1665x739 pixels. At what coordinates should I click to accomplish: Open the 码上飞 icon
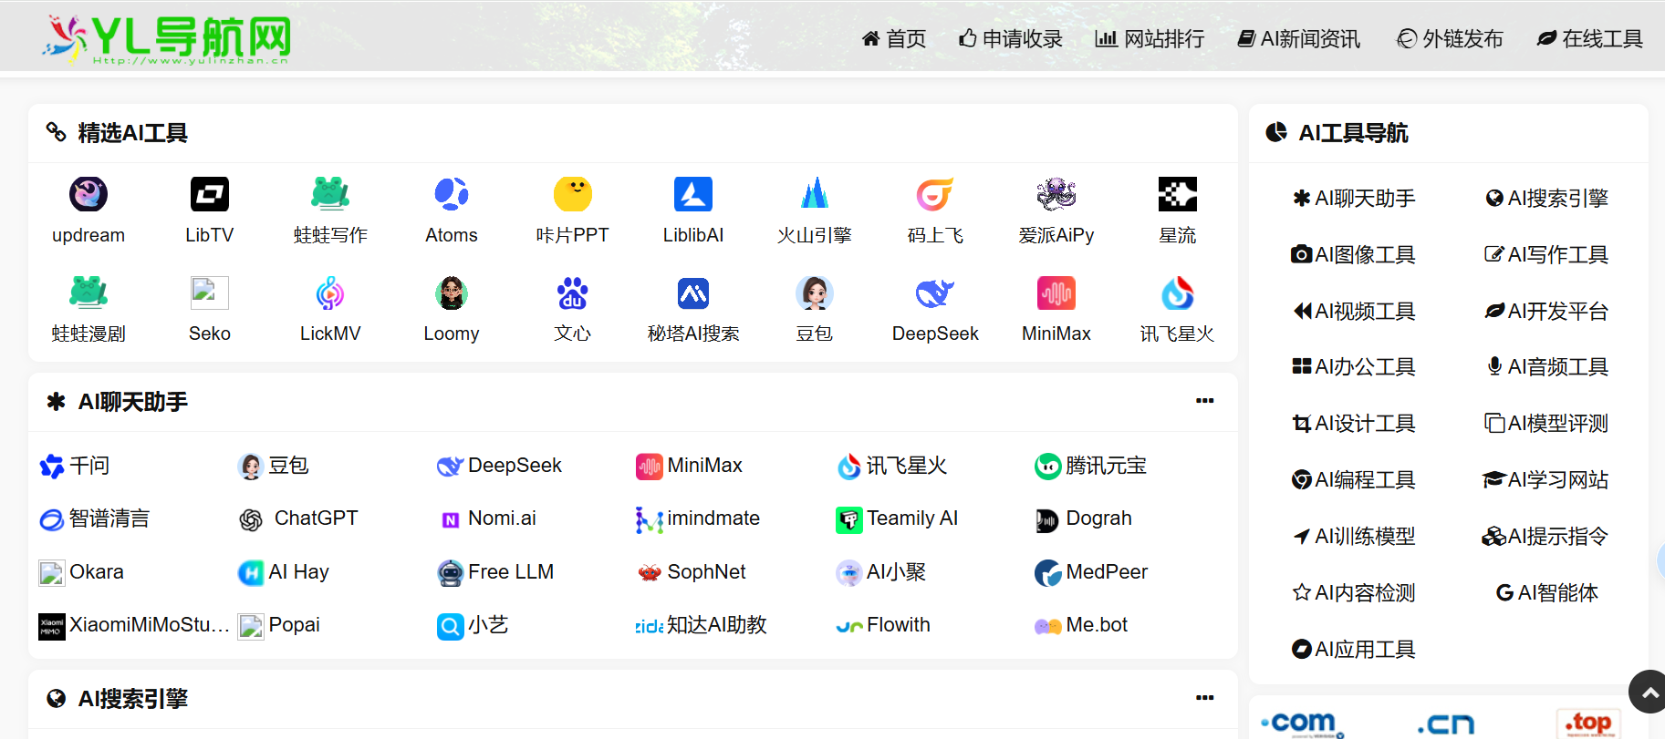[x=935, y=194]
